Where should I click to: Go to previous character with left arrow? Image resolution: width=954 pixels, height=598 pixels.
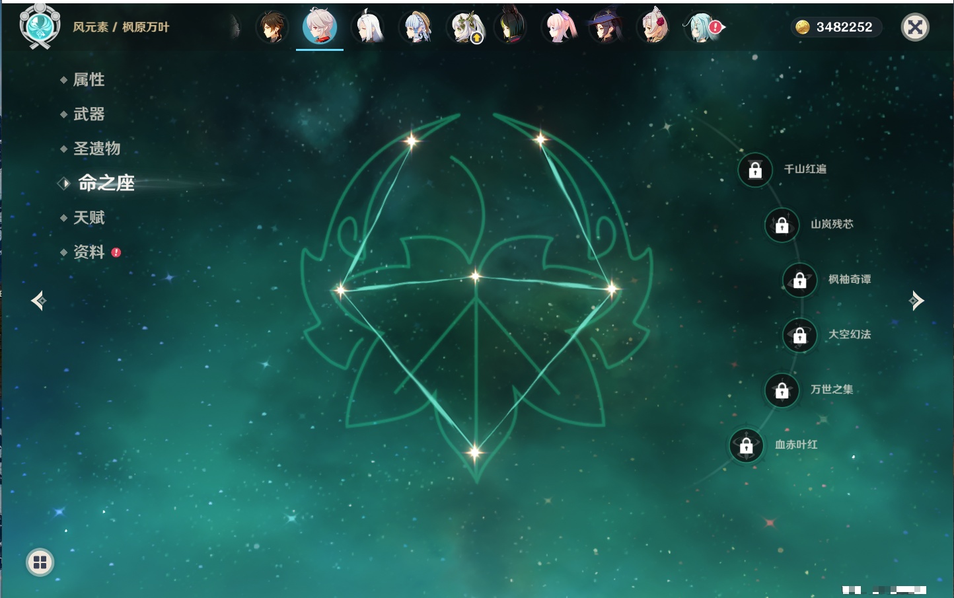(38, 301)
